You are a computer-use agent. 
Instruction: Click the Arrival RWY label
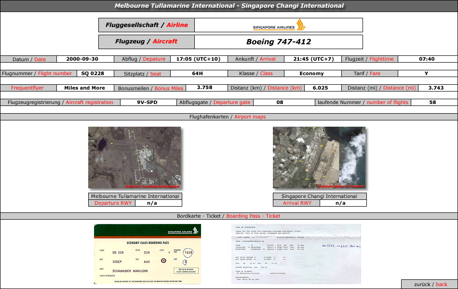[297, 203]
